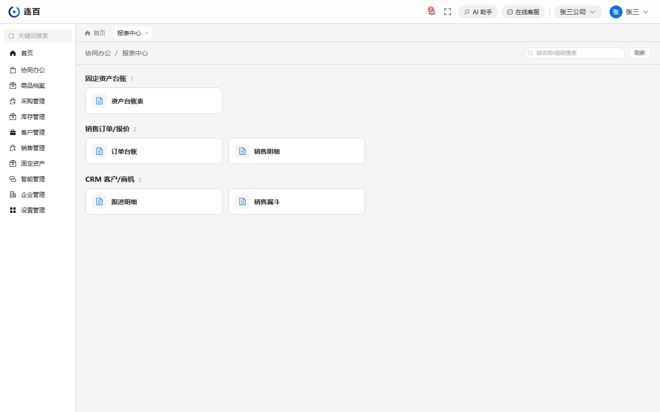Click the 销售订单/报价 section heading

click(107, 129)
